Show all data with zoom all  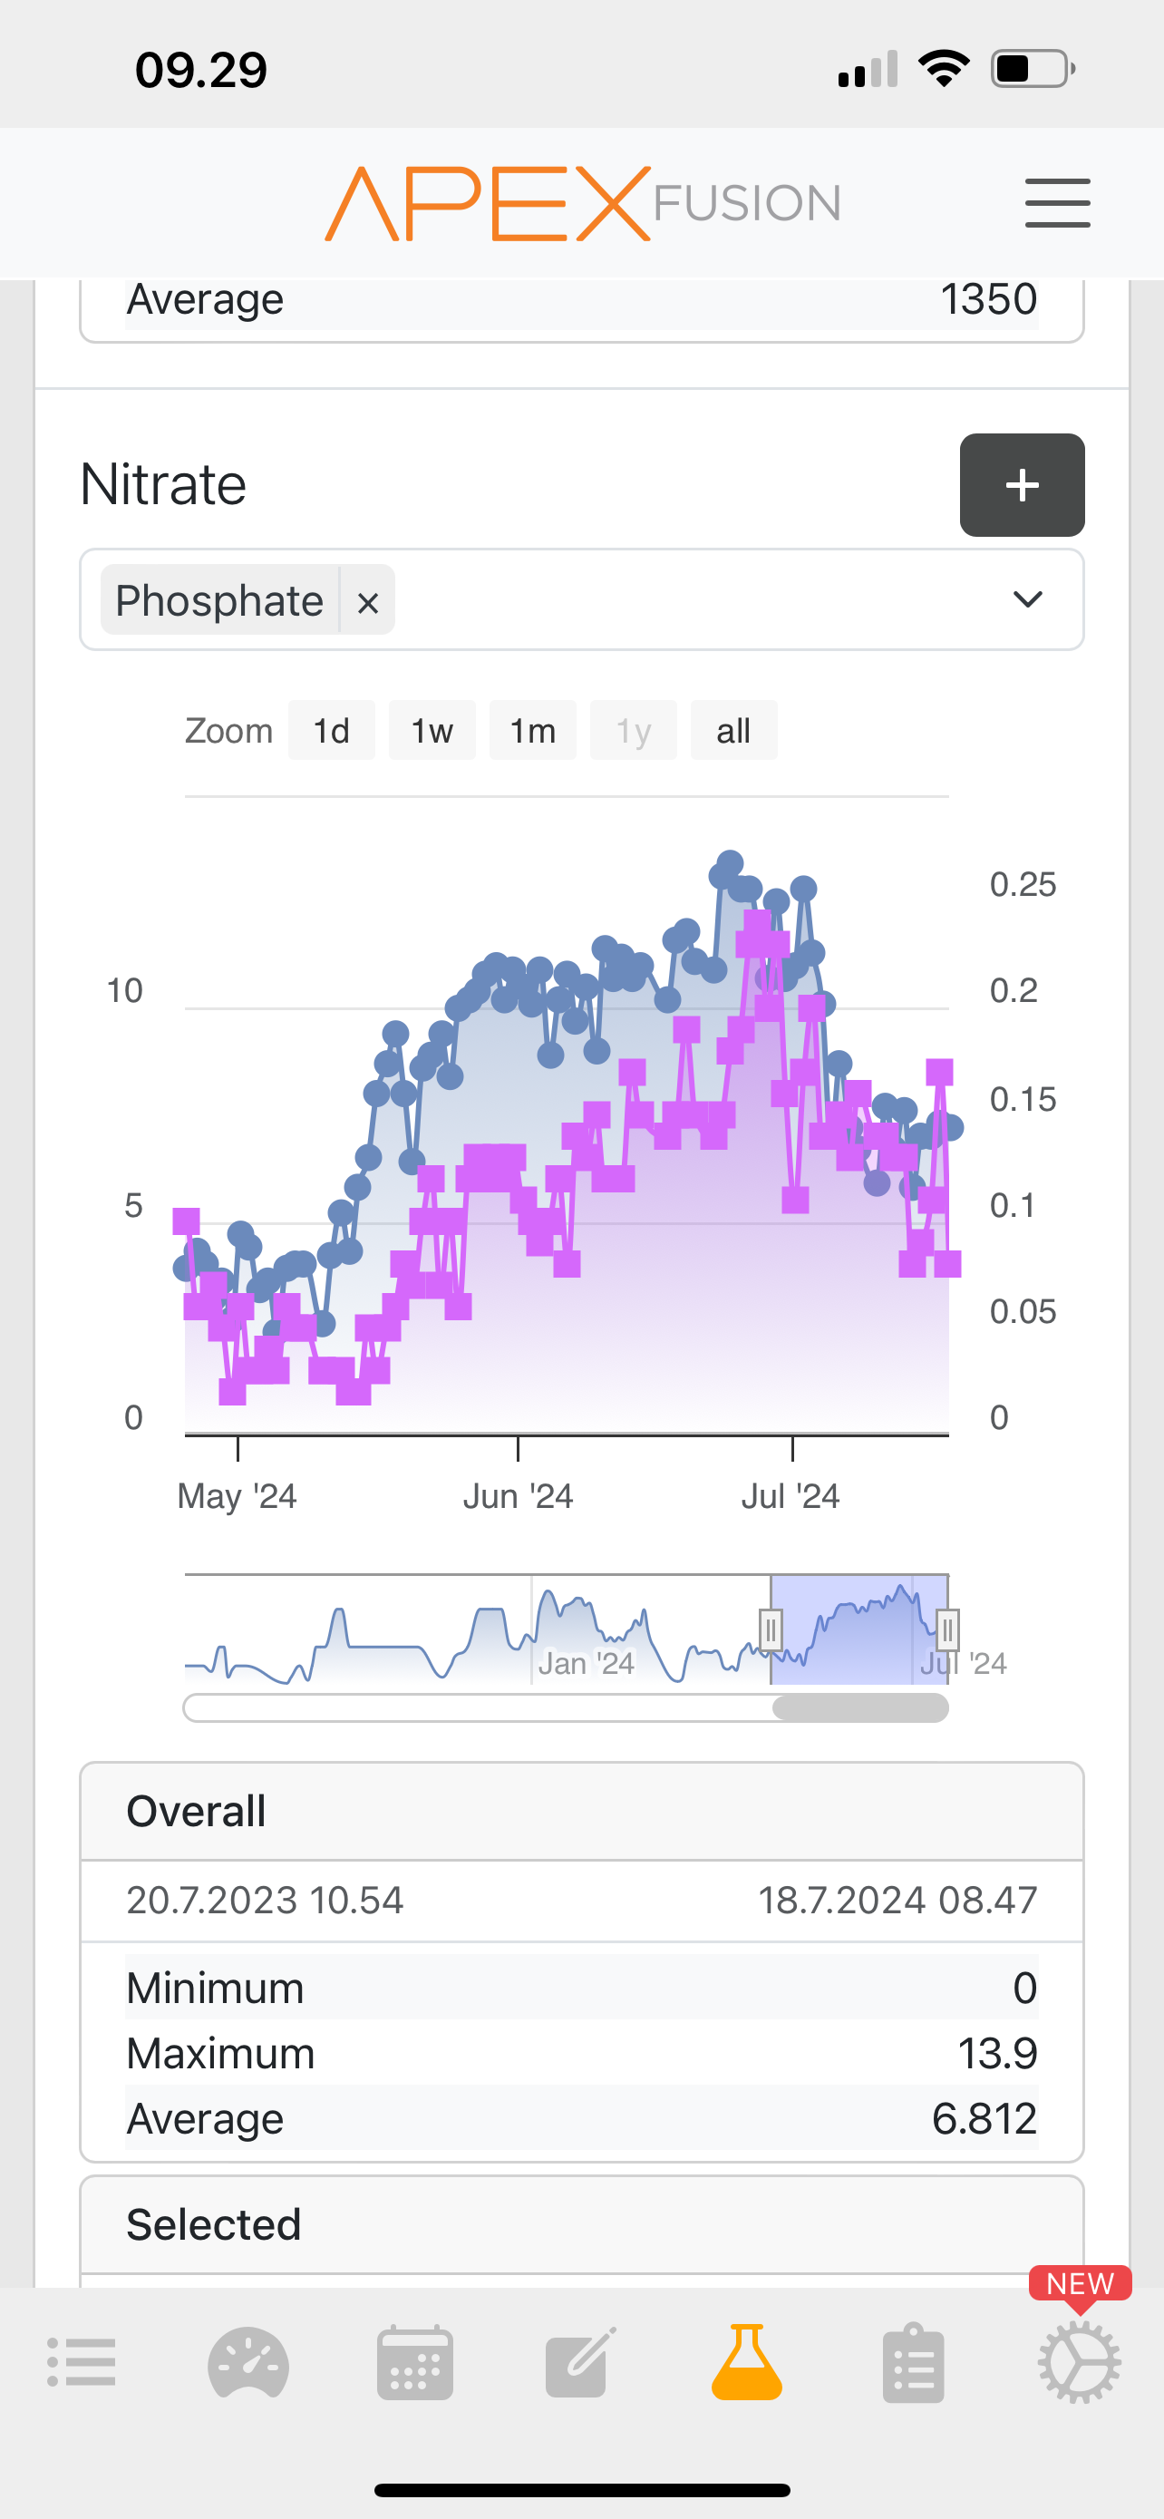pos(733,731)
